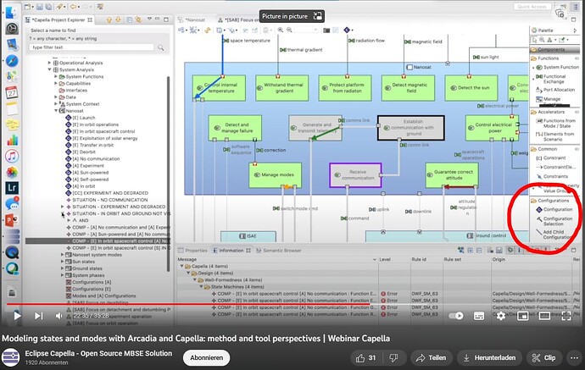Open the Information tab
Screen dimensions: 585x370
(x=231, y=251)
